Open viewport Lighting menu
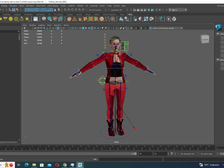The image size is (224, 168). pyautogui.click(x=42, y=25)
